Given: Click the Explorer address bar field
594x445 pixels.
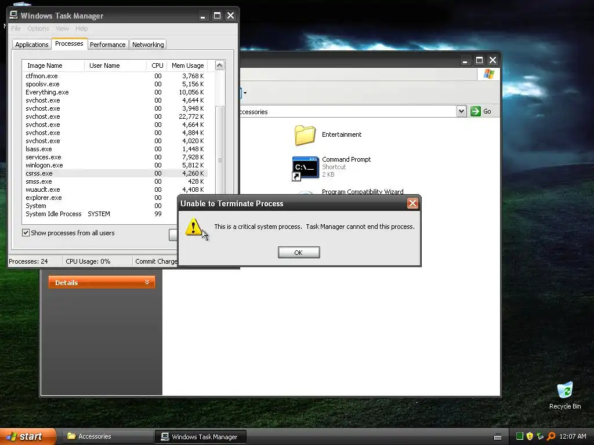Looking at the screenshot, I should click(348, 112).
